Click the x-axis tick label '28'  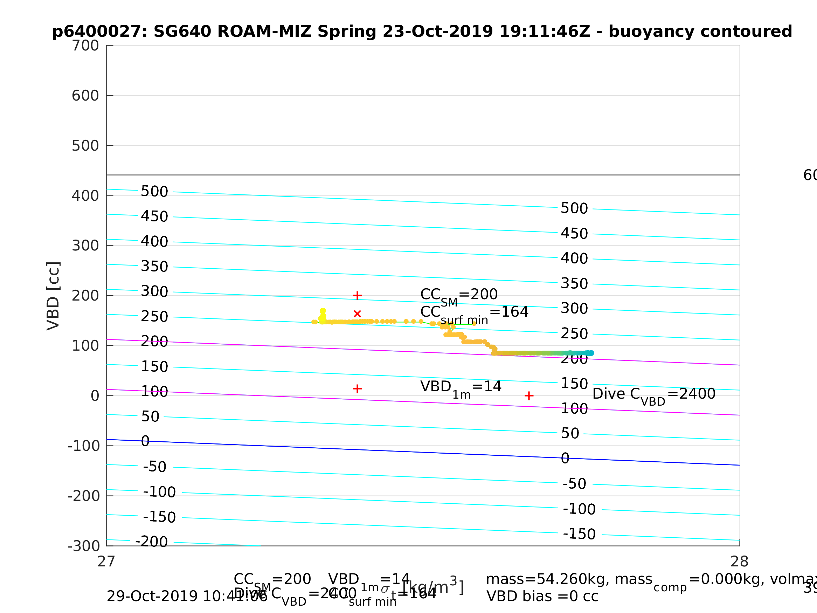(x=740, y=562)
